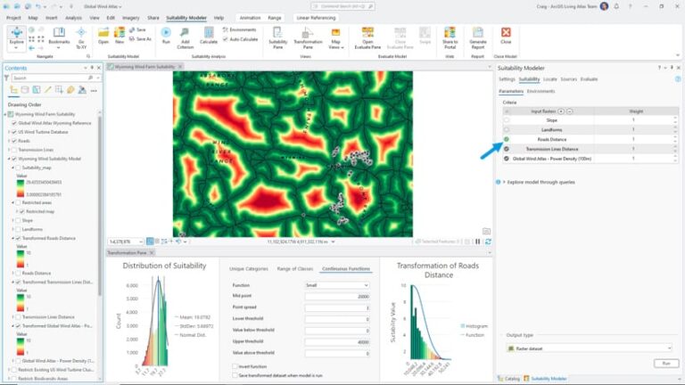Open the Function dropdown showing Small
685x385 pixels.
[x=337, y=285]
